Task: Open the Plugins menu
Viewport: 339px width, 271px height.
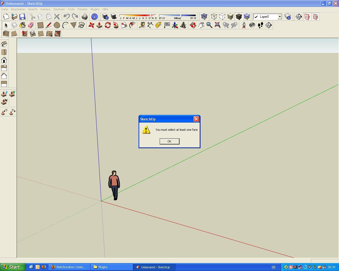Action: [95, 9]
